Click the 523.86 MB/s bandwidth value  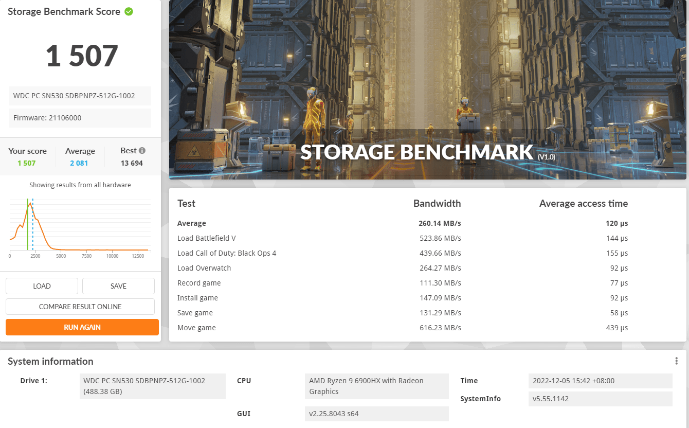click(x=440, y=238)
